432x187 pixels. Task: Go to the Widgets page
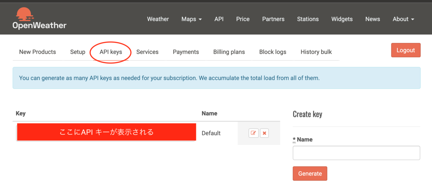[342, 19]
